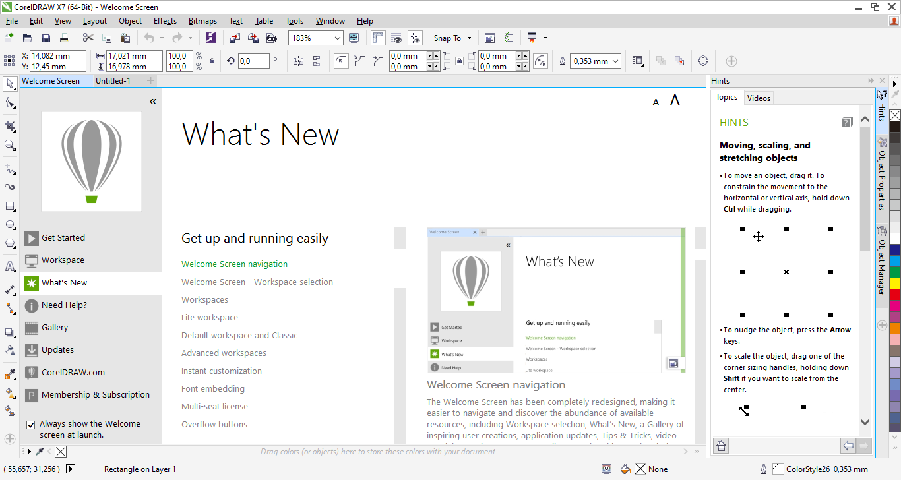901x480 pixels.
Task: Pick the yellow color swatch in palette
Action: tap(894, 283)
